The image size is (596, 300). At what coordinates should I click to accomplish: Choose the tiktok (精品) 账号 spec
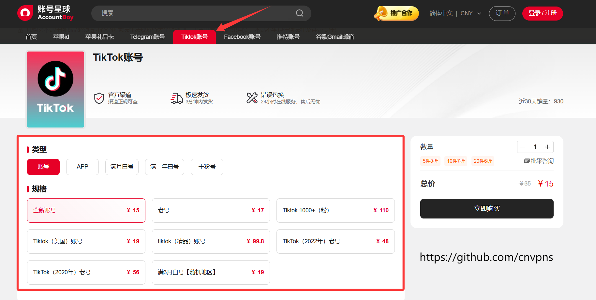coord(211,242)
